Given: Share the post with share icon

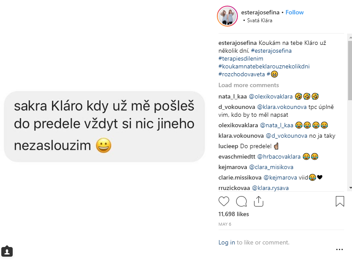Looking at the screenshot, I should [258, 201].
